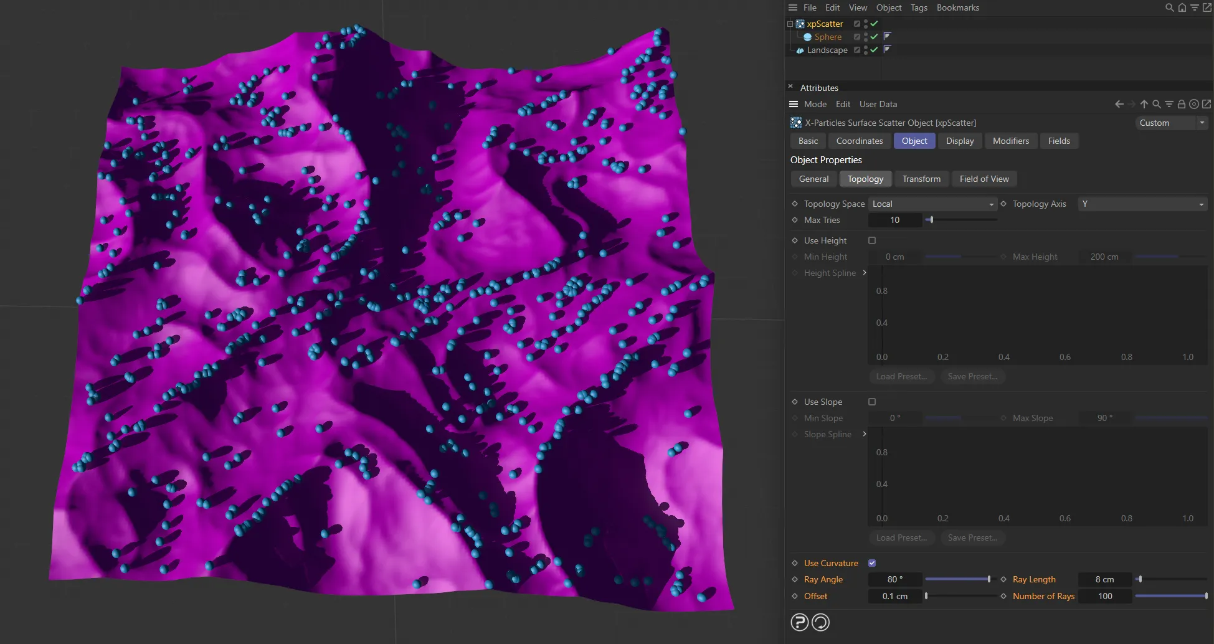Screen dimensions: 1214x644
Task: Click Save Preset below the Height Spline
Action: 972,376
